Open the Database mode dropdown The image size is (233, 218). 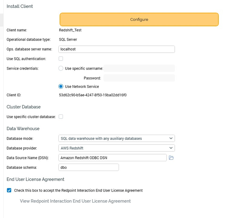[117, 138]
